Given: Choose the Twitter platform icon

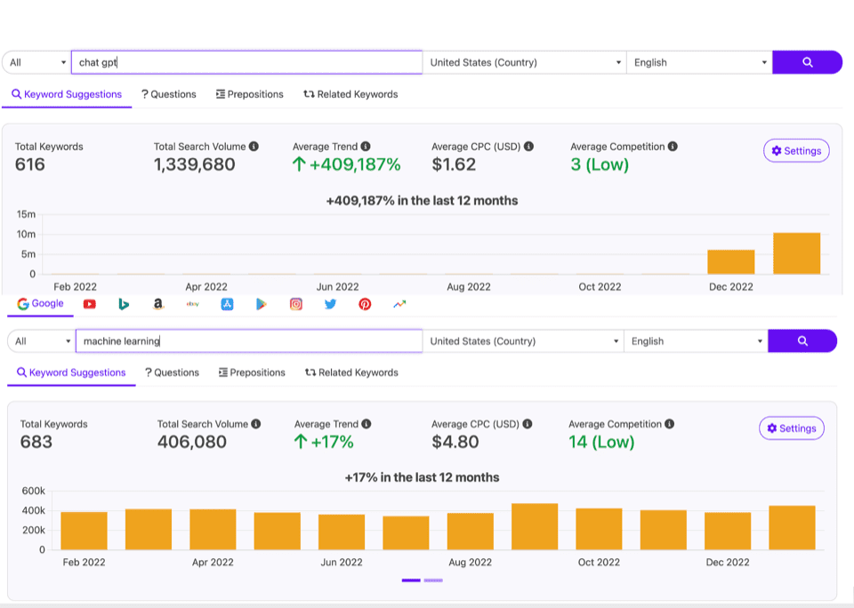Looking at the screenshot, I should [330, 304].
